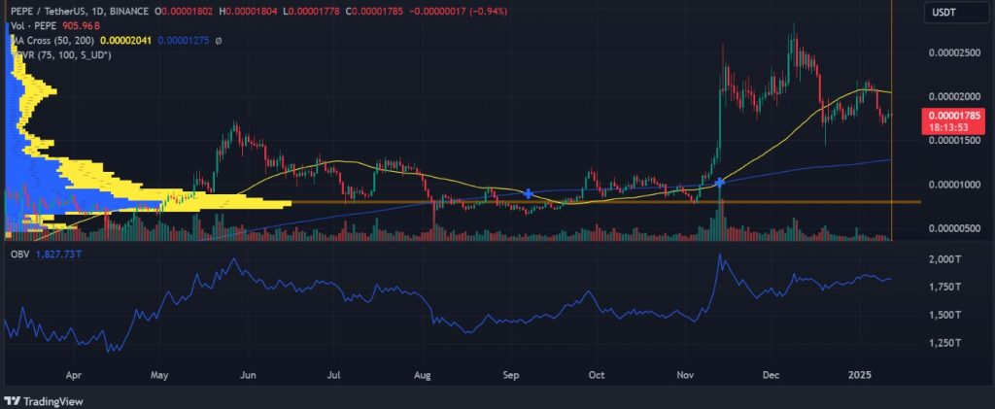Viewport: 995px width, 409px height.
Task: Click the current price label 0.00001785
Action: coord(953,116)
